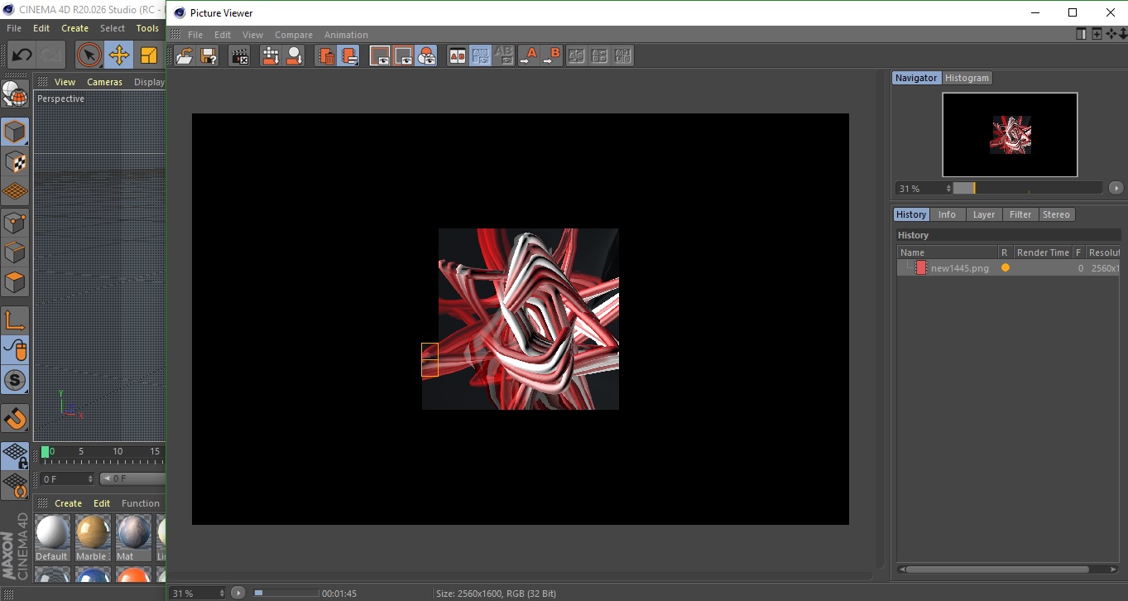Image resolution: width=1128 pixels, height=601 pixels.
Task: Toggle the orange render dot for new1445.png
Action: pyautogui.click(x=1006, y=268)
